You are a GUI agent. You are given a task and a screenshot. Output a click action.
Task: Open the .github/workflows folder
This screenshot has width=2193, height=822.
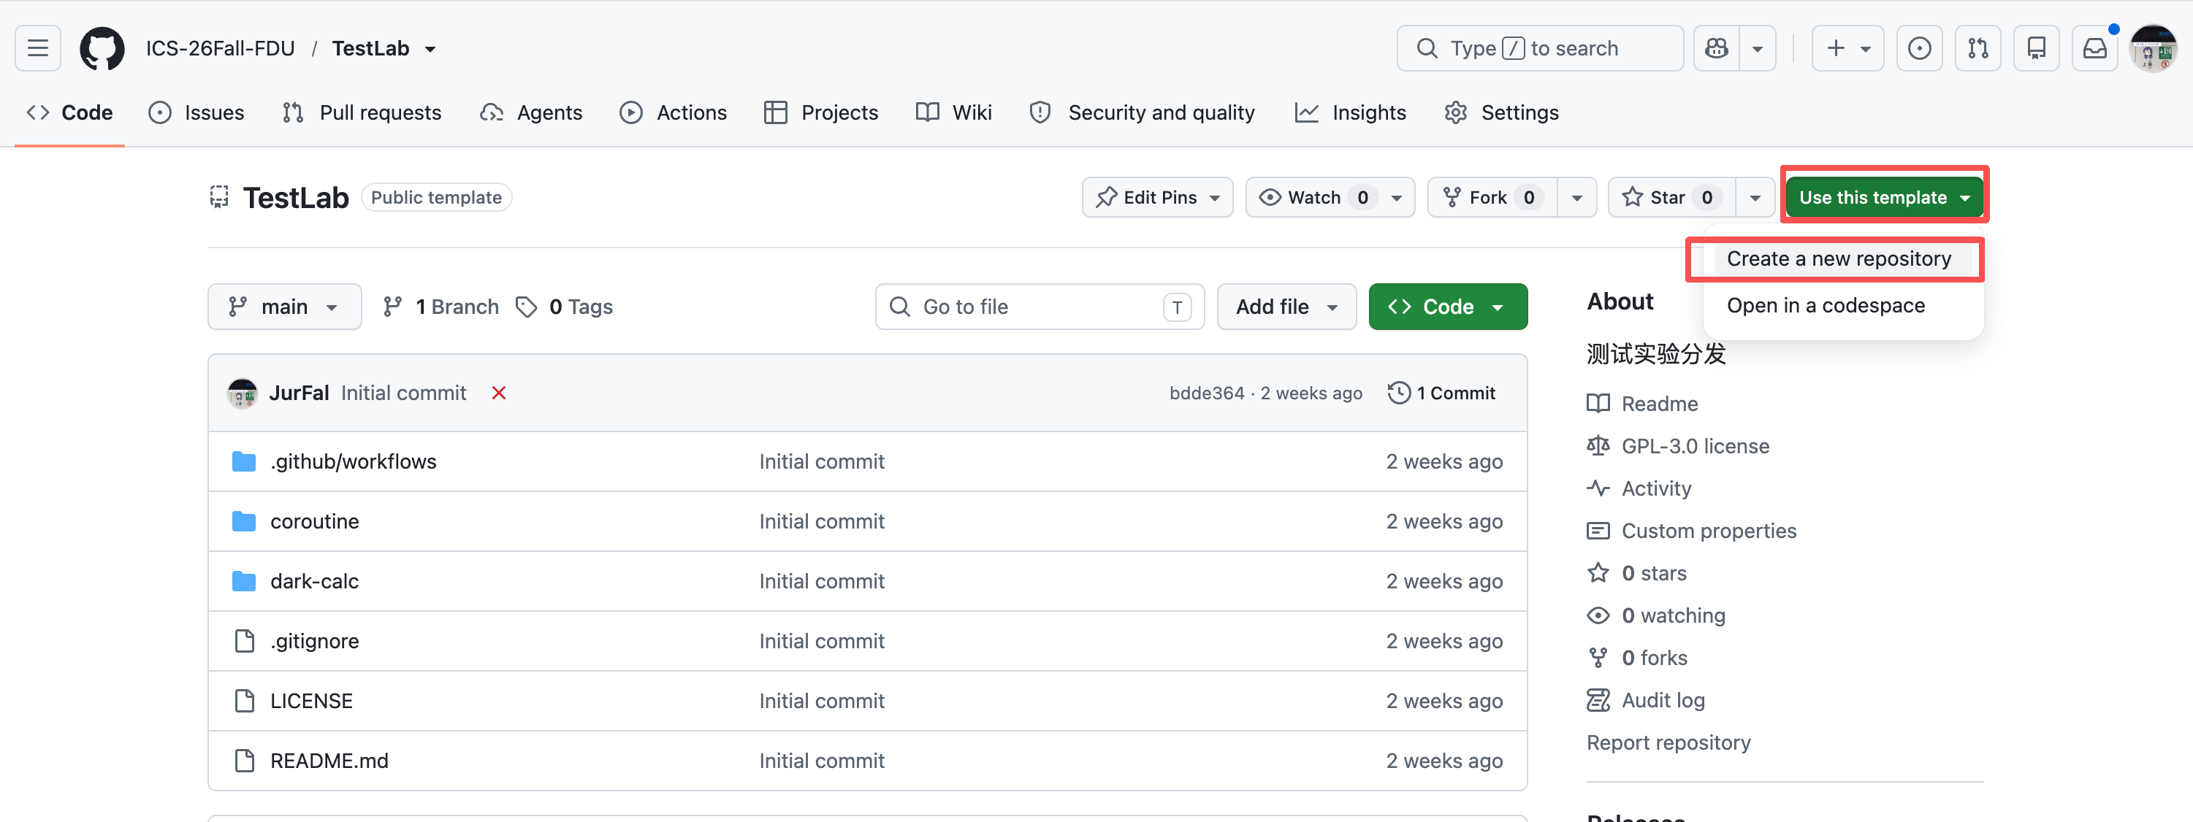coord(354,461)
